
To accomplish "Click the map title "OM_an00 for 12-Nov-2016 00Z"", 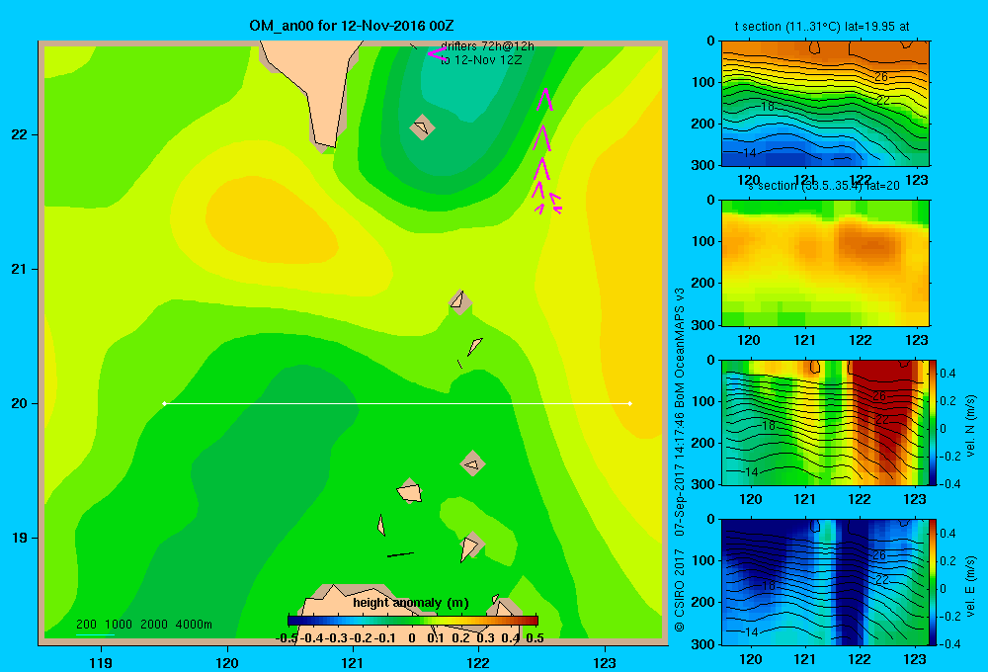I will pos(352,26).
